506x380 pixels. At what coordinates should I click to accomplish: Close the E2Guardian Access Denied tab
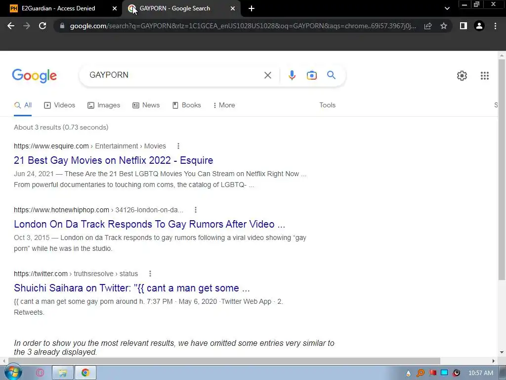[114, 8]
